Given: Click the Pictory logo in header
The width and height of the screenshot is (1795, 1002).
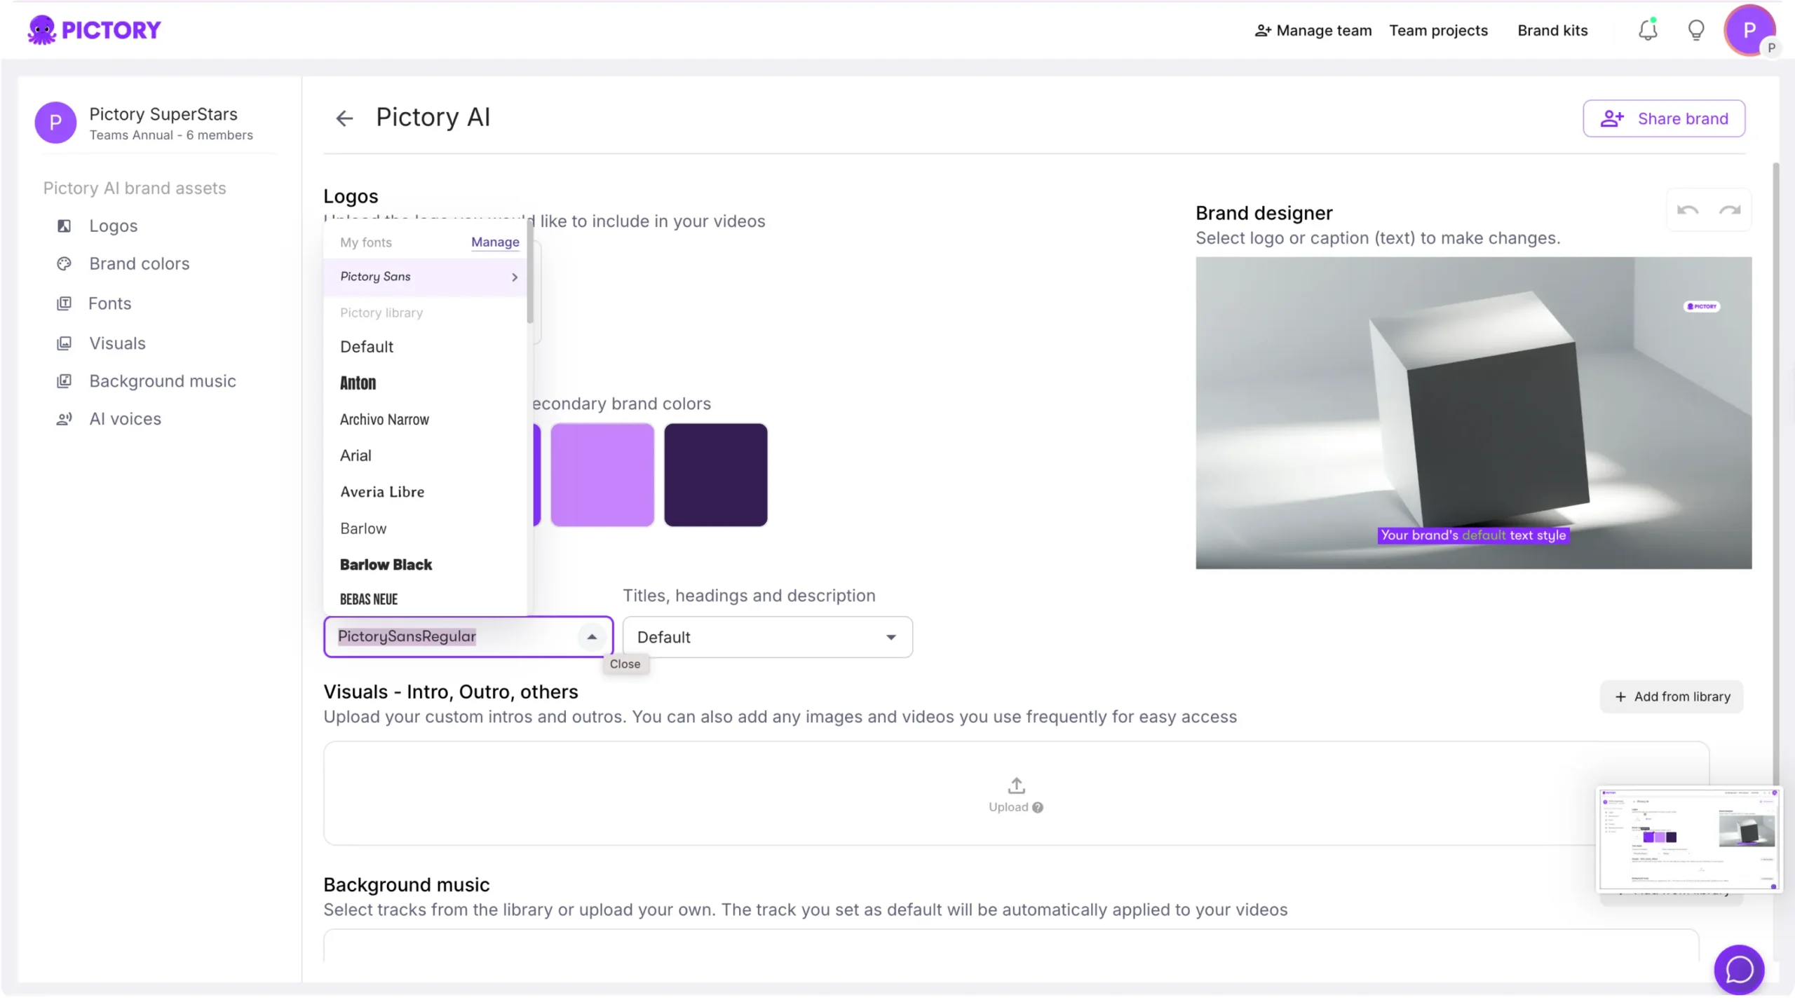Looking at the screenshot, I should pos(95,30).
